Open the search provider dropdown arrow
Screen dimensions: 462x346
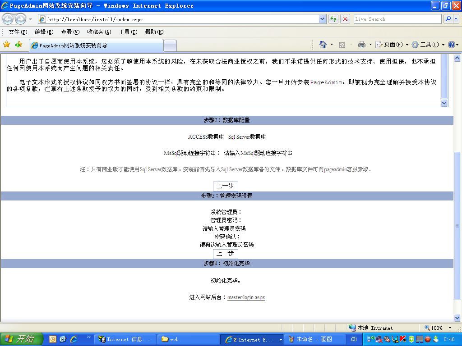click(x=456, y=19)
